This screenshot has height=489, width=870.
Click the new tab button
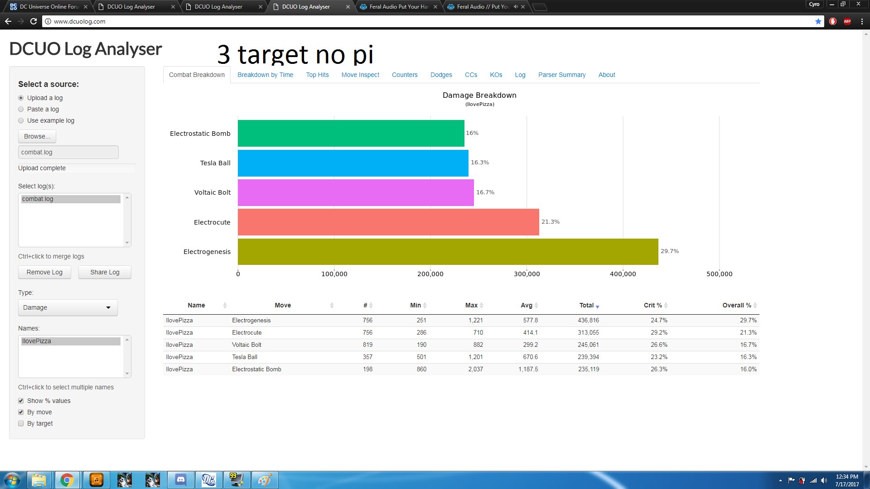point(539,7)
